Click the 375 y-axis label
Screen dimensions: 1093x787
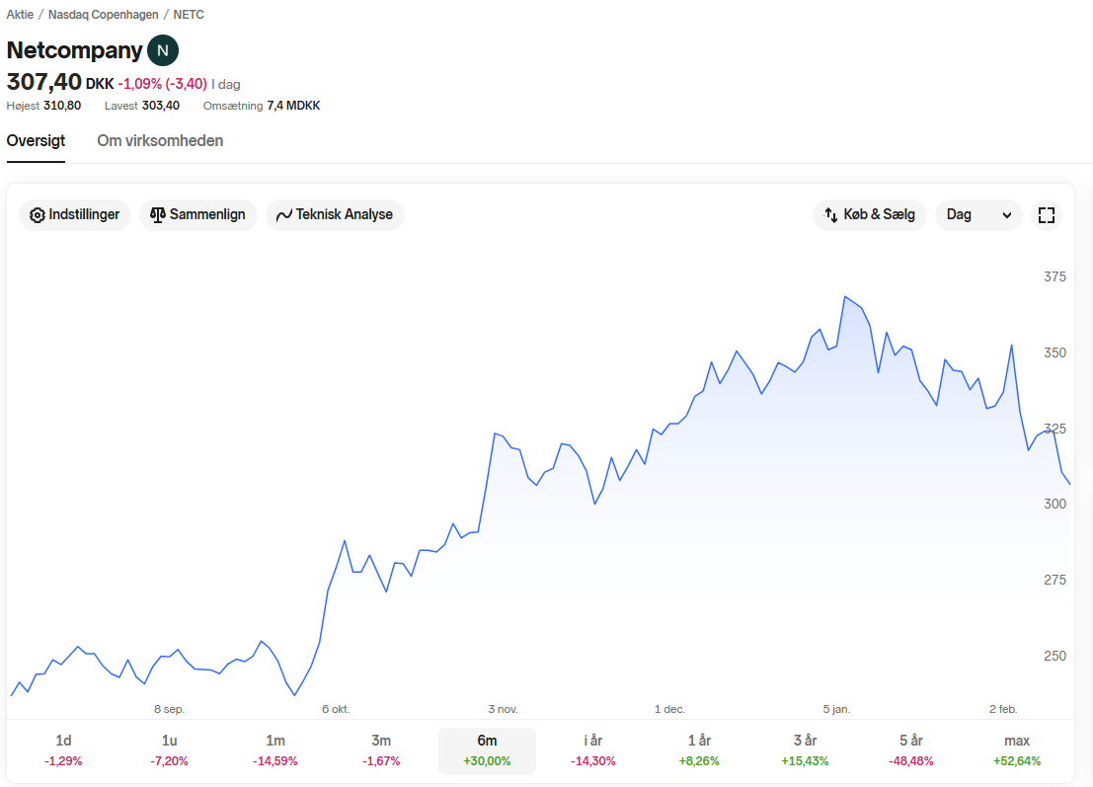(x=1054, y=276)
